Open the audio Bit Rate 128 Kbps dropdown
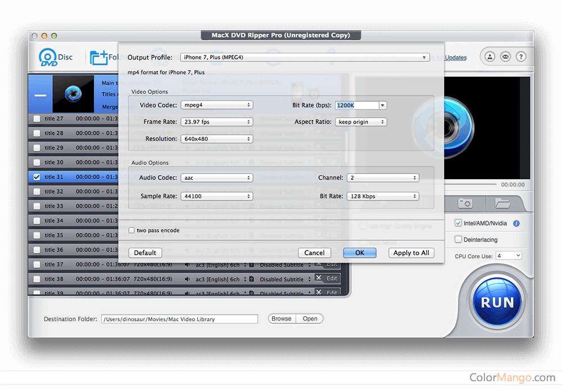The image size is (562, 389). (383, 196)
